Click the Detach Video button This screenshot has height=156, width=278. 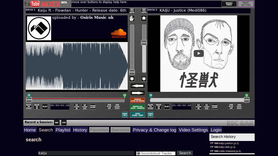tap(229, 4)
